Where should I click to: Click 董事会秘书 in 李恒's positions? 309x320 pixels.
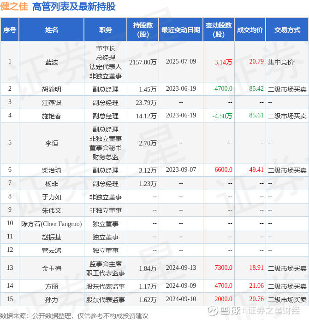point(106,148)
